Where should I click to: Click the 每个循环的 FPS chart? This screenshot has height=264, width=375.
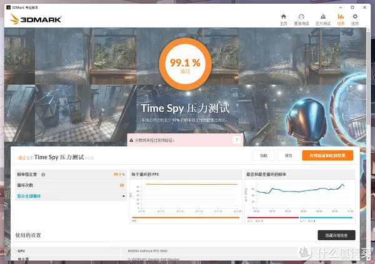(x=186, y=197)
